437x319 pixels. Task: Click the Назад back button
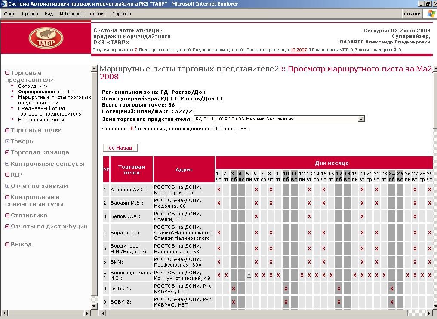pyautogui.click(x=120, y=148)
